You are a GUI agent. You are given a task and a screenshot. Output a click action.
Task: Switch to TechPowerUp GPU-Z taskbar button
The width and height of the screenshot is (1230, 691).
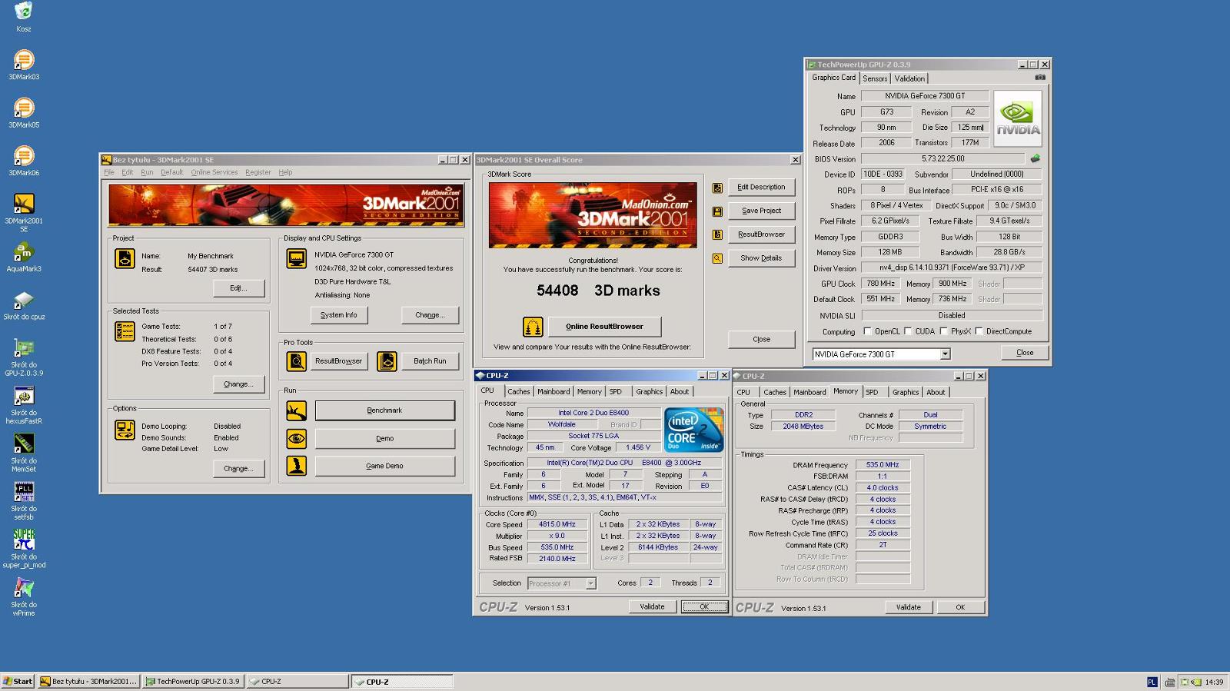pos(193,681)
